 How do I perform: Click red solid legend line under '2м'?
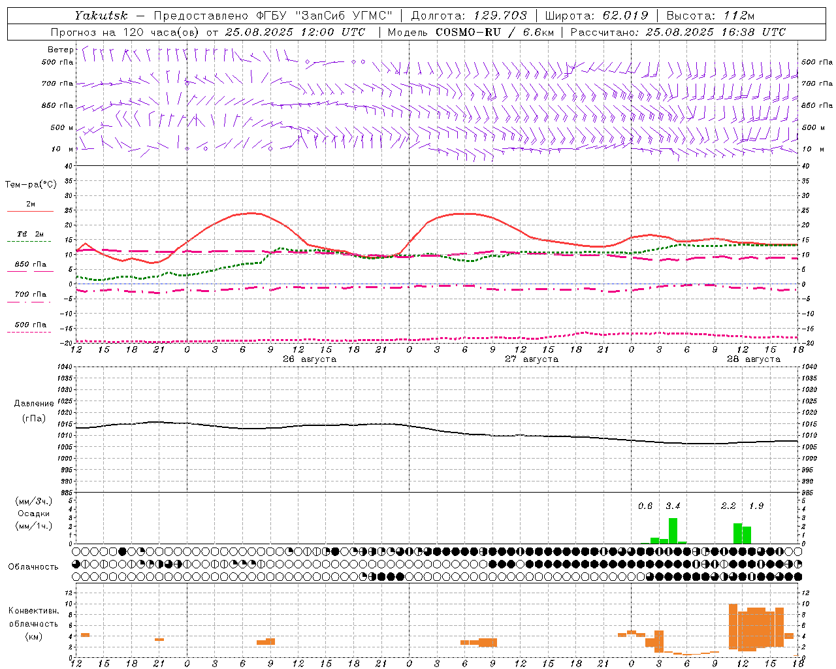[30, 212]
